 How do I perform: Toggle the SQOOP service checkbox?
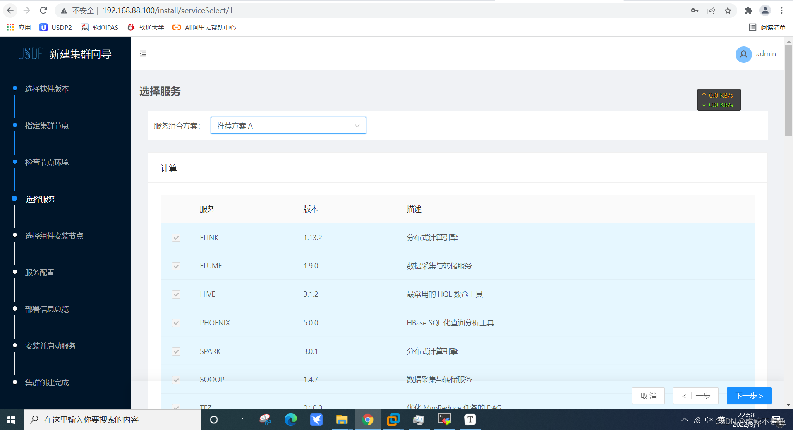(176, 380)
